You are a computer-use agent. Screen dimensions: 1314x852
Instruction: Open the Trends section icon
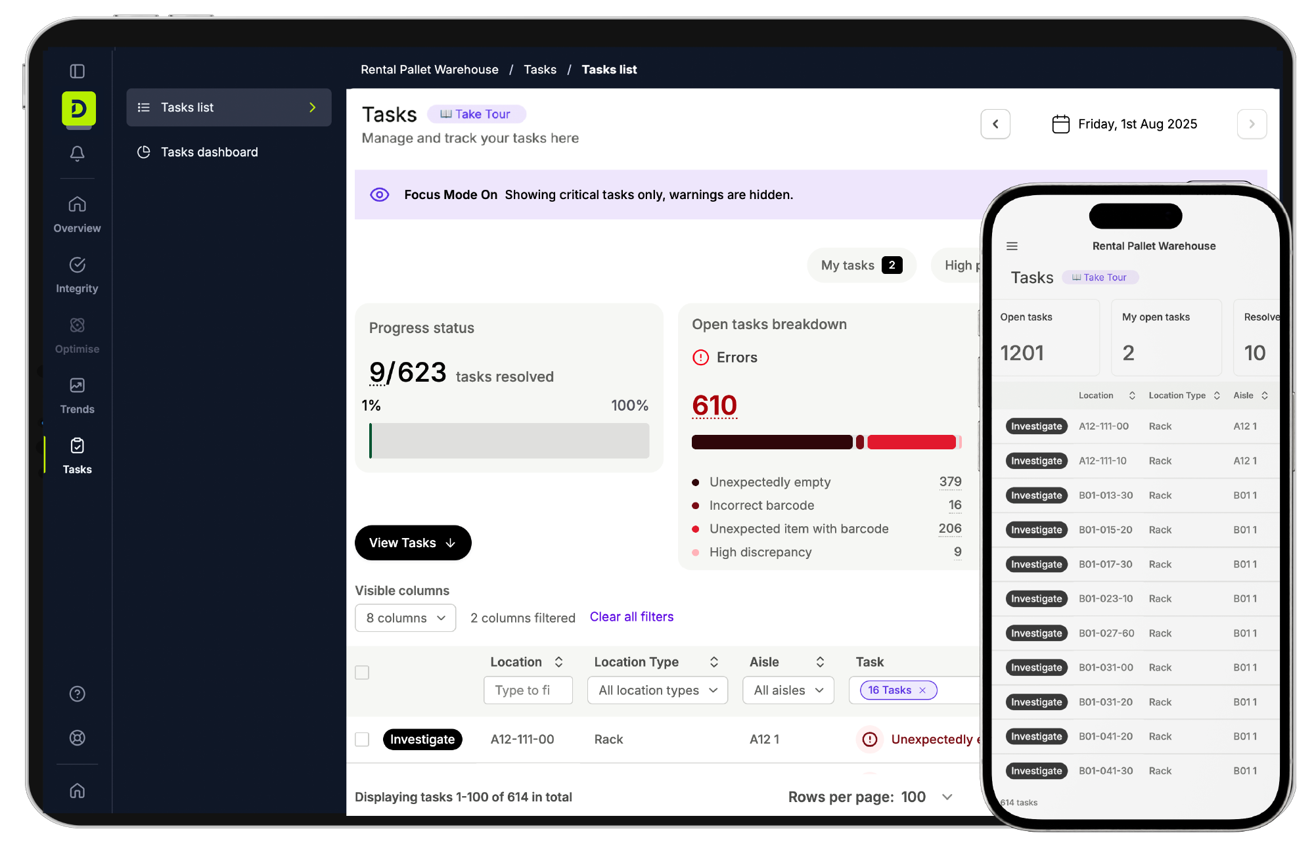(77, 386)
